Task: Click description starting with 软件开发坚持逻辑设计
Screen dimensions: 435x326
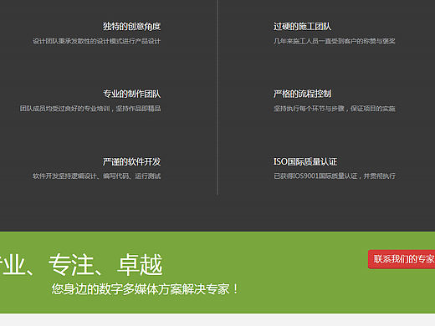Action: pos(97,176)
